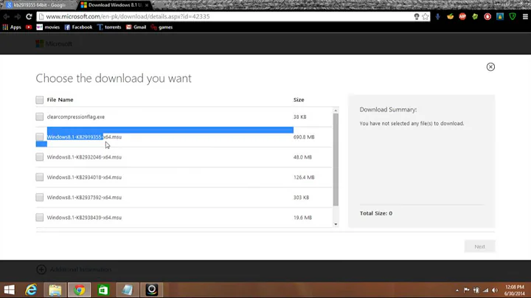The height and width of the screenshot is (298, 531).
Task: Click the Microsoft logo in header
Action: (54, 44)
